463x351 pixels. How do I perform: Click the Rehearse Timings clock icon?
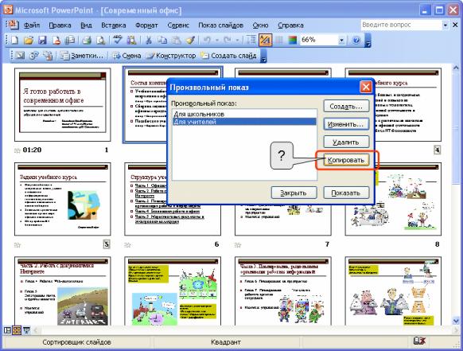pos(33,55)
